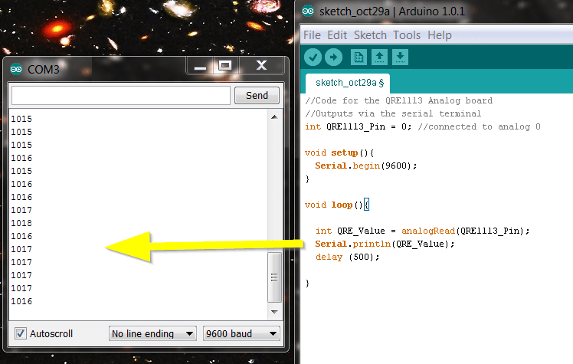Click the Upload arrow icon in Arduino toolbar
The image size is (573, 364).
pos(334,57)
